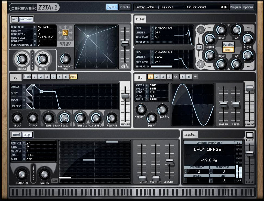Image resolution: width=264 pixels, height=201 pixels.
Task: Click the next preset arrow
Action: tap(226, 7)
